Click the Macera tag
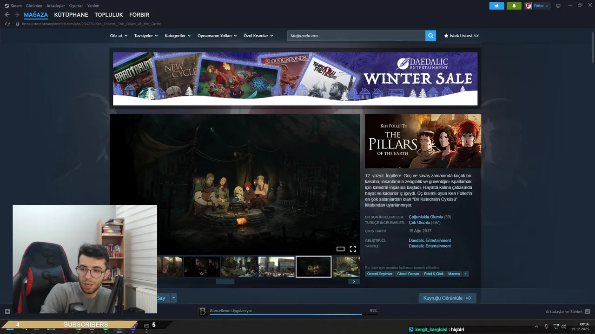The image size is (595, 334). coord(454,274)
